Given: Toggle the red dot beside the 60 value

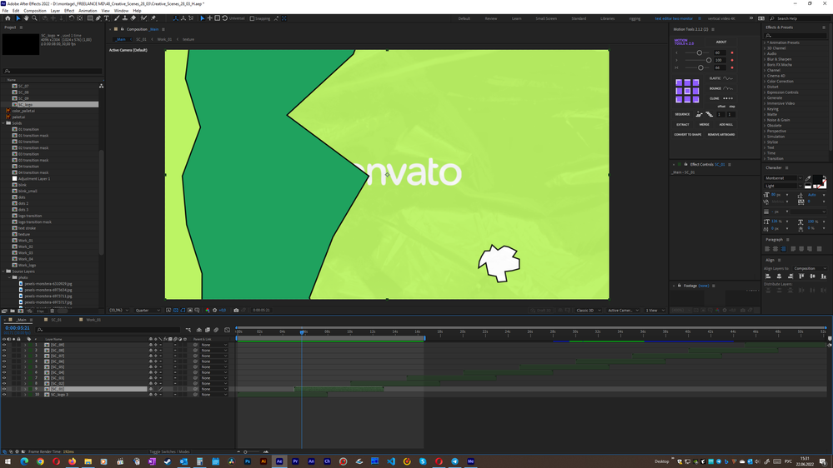Looking at the screenshot, I should tap(732, 52).
